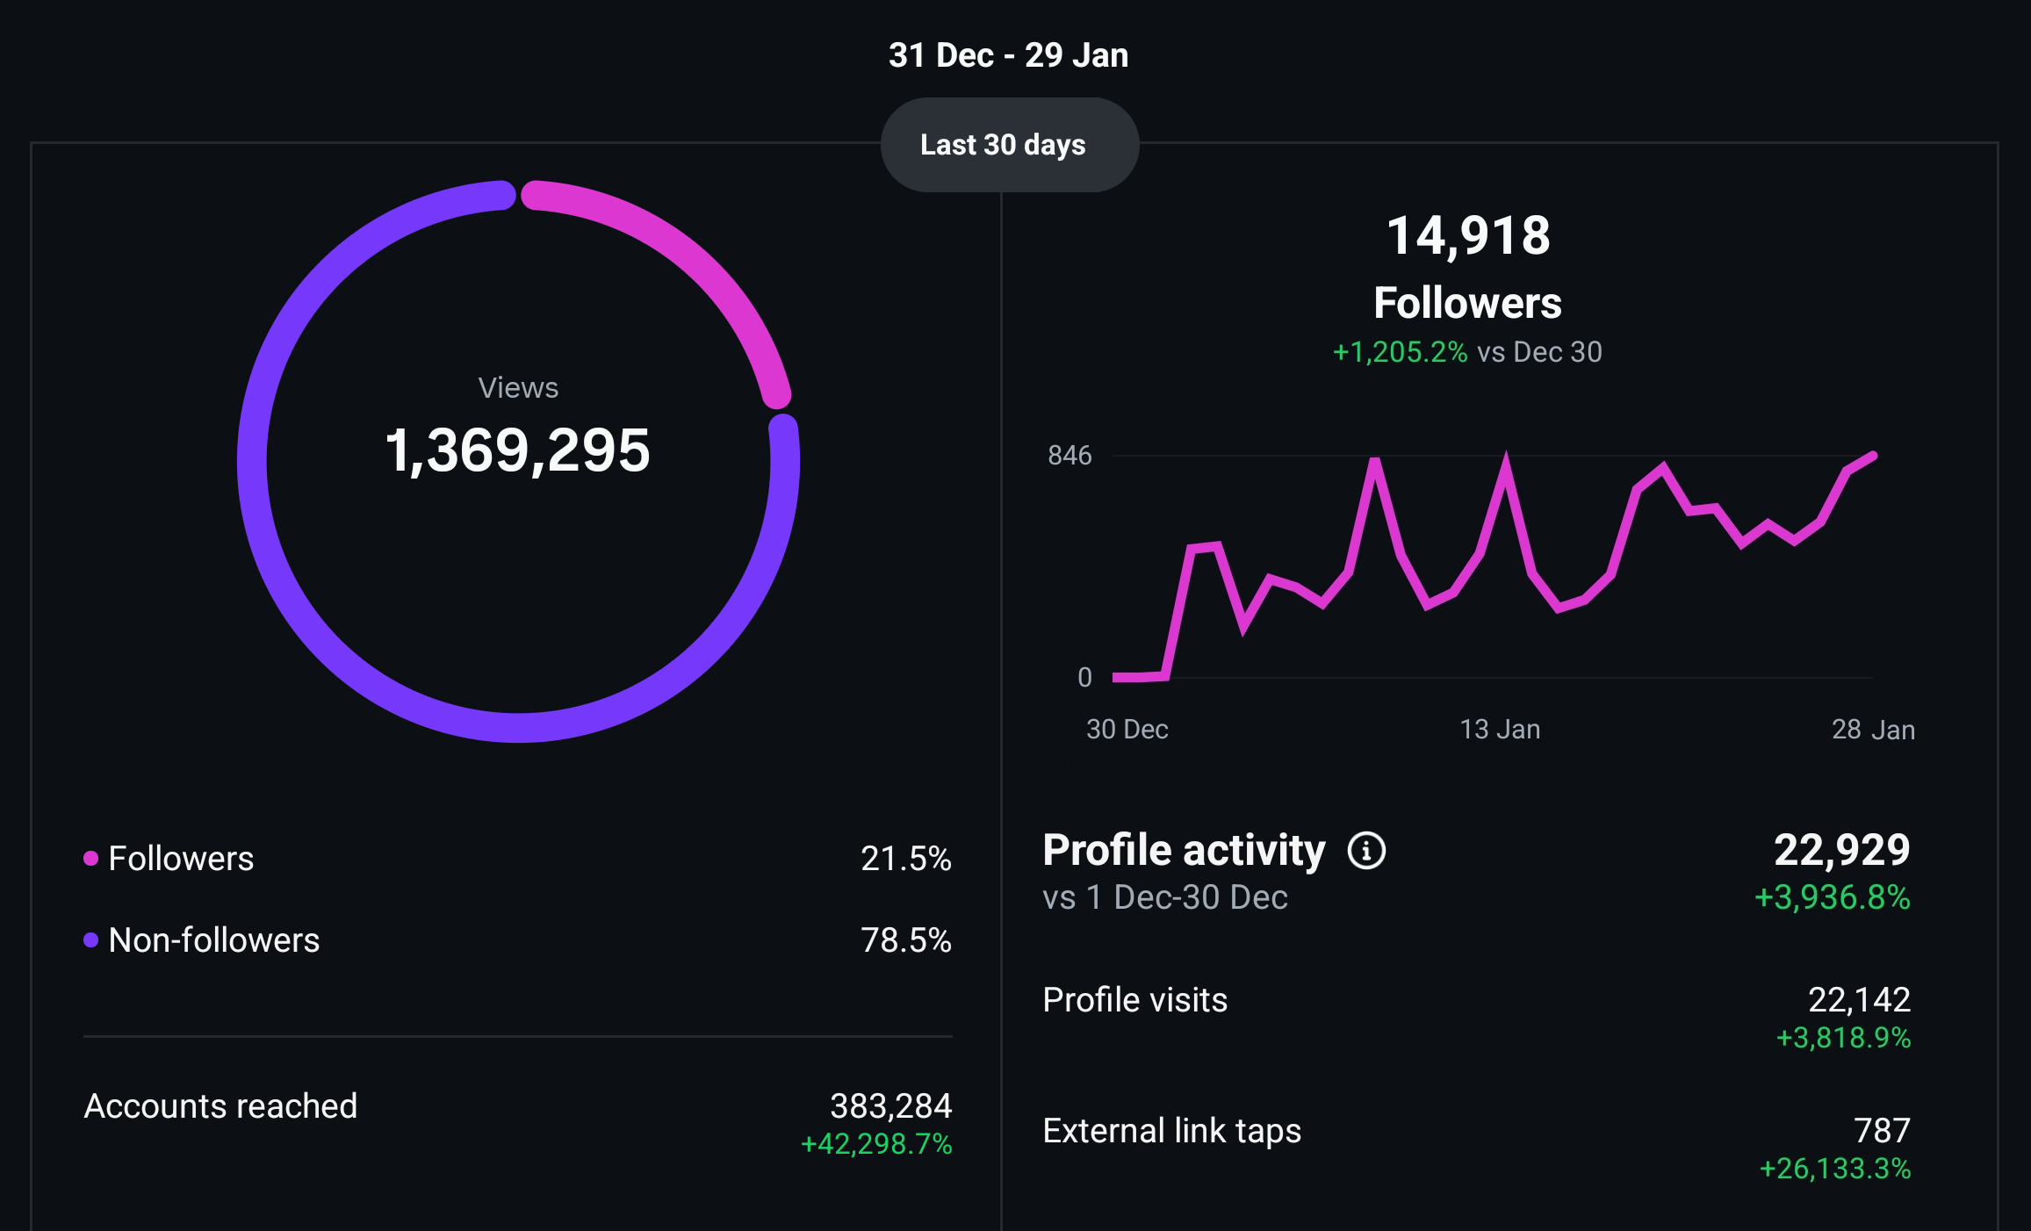This screenshot has height=1231, width=2031.
Task: Click the purple Non-followers legend dot
Action: tap(90, 940)
